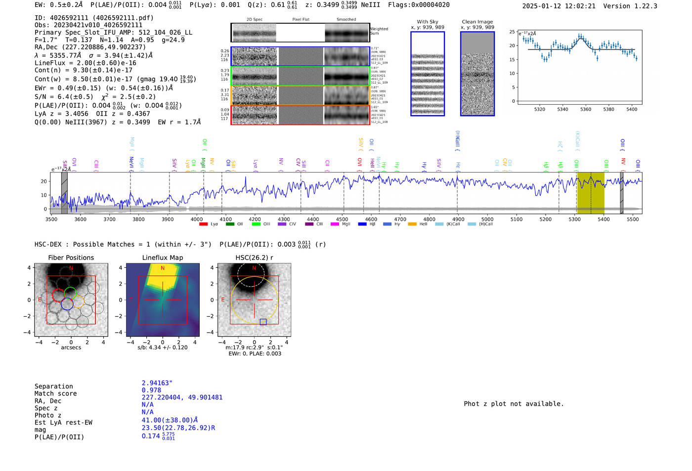Select the green-bordered Smoothed fiber cutout
Screen dimensions: 692x471
click(347, 76)
